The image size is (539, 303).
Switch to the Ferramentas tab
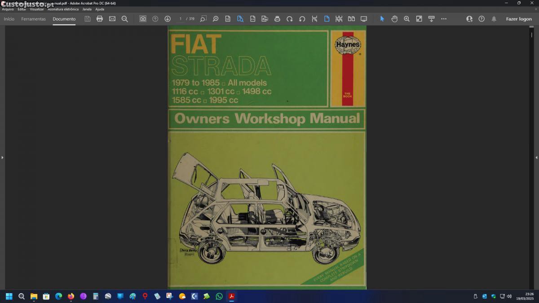tap(33, 19)
